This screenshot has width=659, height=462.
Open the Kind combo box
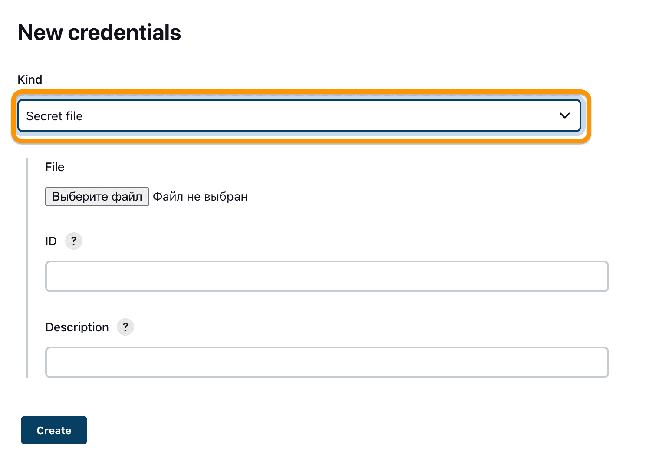tap(299, 115)
